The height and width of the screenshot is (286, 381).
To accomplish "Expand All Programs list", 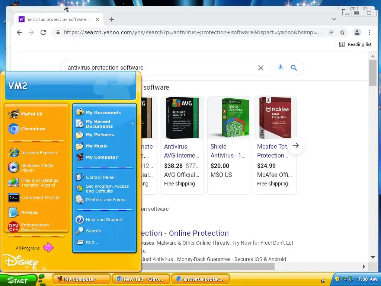I will pos(34,248).
